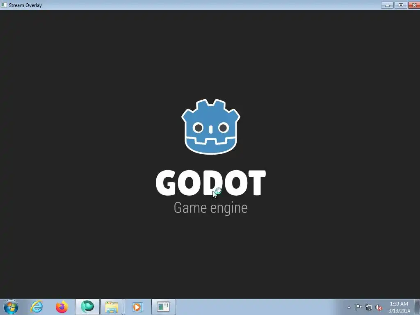The width and height of the screenshot is (420, 315).
Task: Open Windows Explorer folder icon in taskbar
Action: pos(112,307)
